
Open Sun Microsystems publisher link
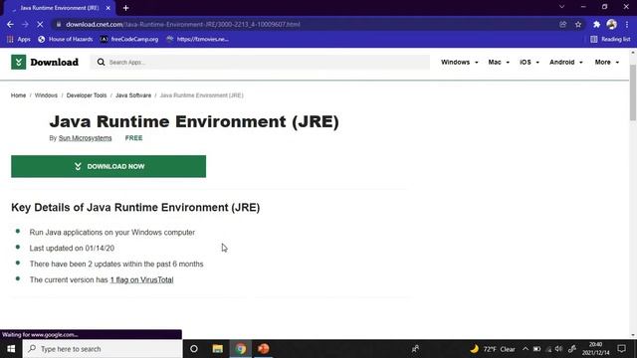tap(85, 138)
